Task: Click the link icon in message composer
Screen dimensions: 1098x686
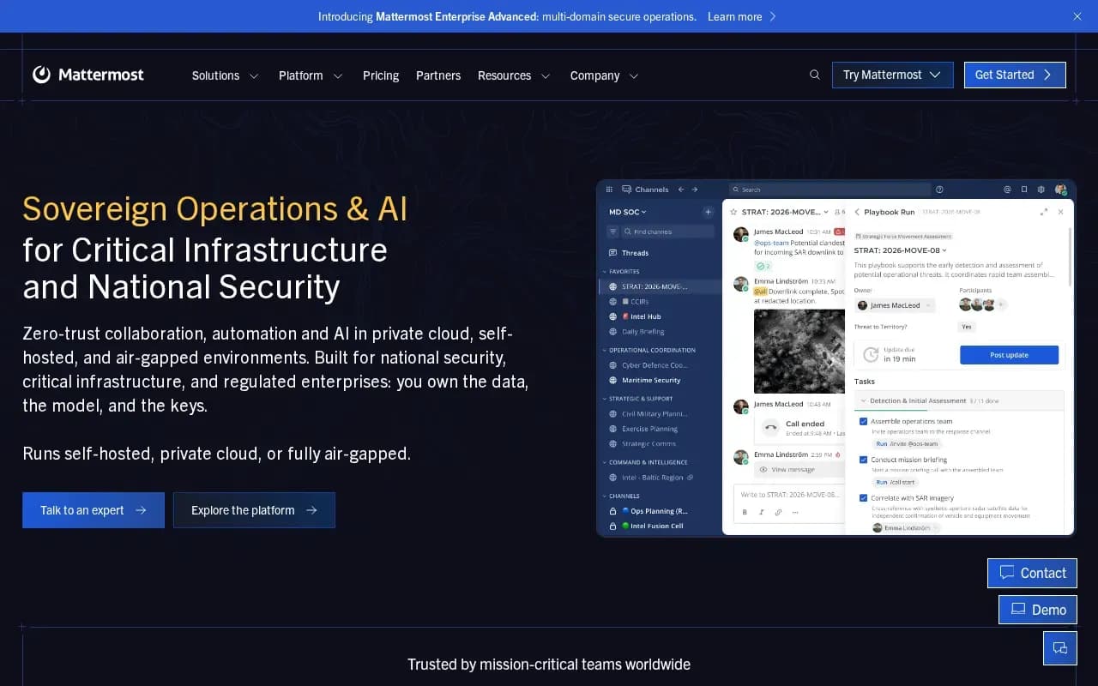Action: click(778, 512)
